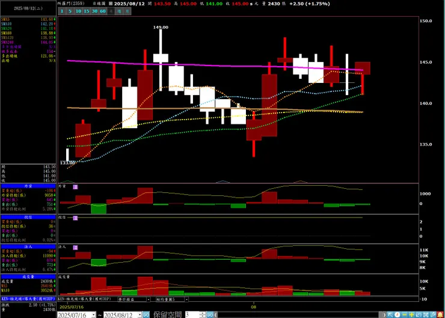Click the round clock icon in bottom toolbar
The width and height of the screenshot is (445, 318).
(x=397, y=314)
